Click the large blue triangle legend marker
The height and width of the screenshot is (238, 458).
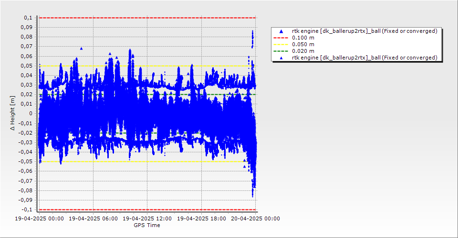click(281, 31)
